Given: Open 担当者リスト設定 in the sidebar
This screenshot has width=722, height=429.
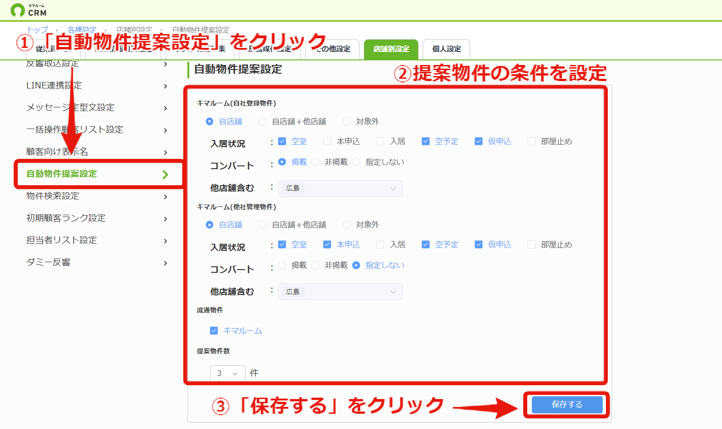Looking at the screenshot, I should click(x=62, y=240).
